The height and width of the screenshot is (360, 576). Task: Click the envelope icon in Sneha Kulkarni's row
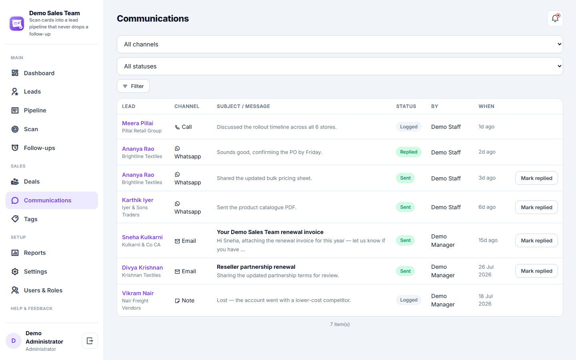point(177,241)
